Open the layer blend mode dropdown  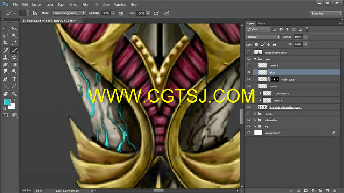263,37
